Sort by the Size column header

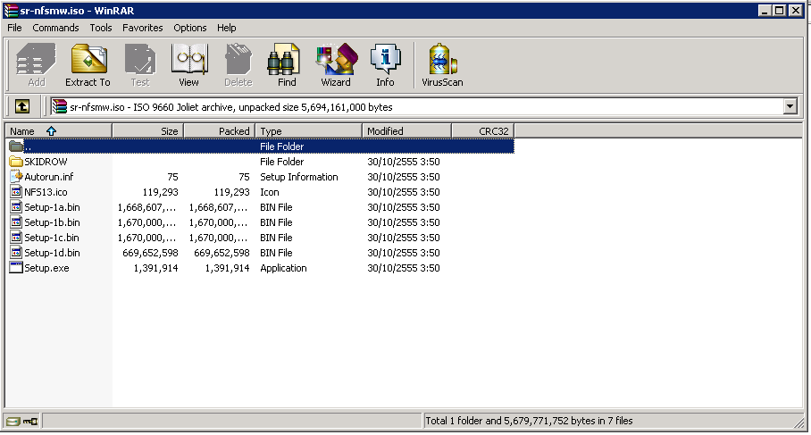[x=148, y=131]
